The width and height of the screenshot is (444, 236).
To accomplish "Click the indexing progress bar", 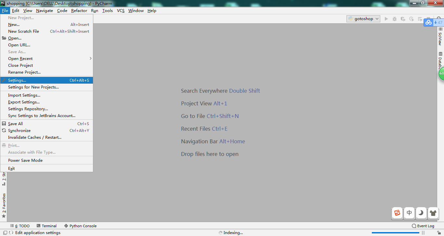I will [x=396, y=233].
